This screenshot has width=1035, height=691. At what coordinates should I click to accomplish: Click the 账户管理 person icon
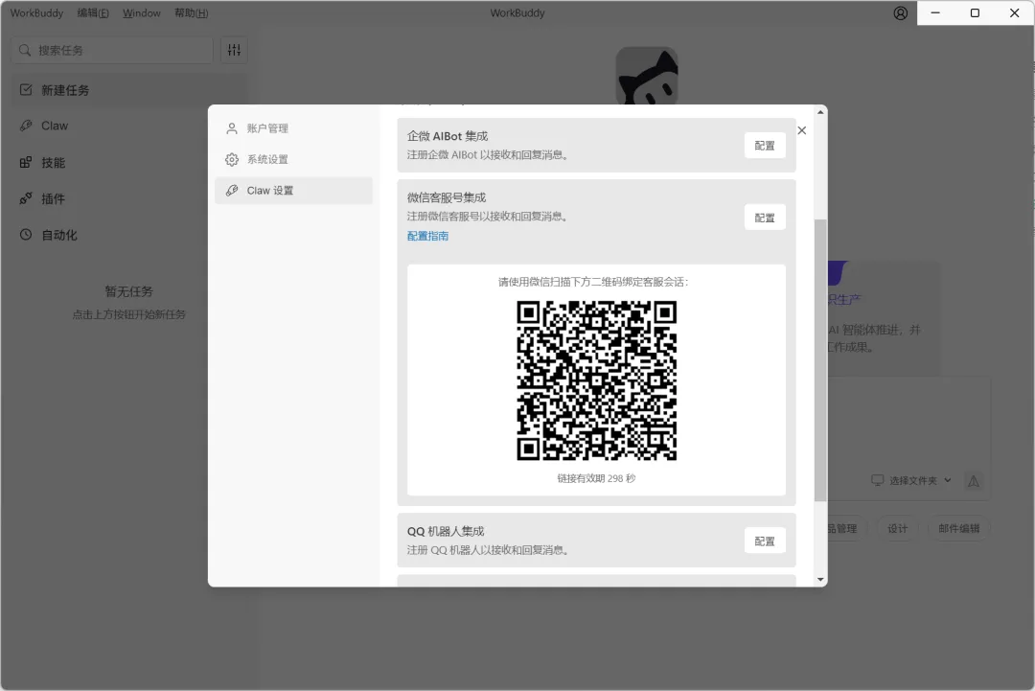tap(232, 128)
